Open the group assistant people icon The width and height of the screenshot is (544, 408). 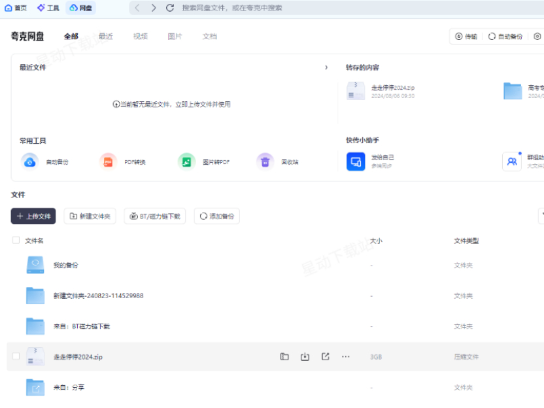pyautogui.click(x=512, y=161)
